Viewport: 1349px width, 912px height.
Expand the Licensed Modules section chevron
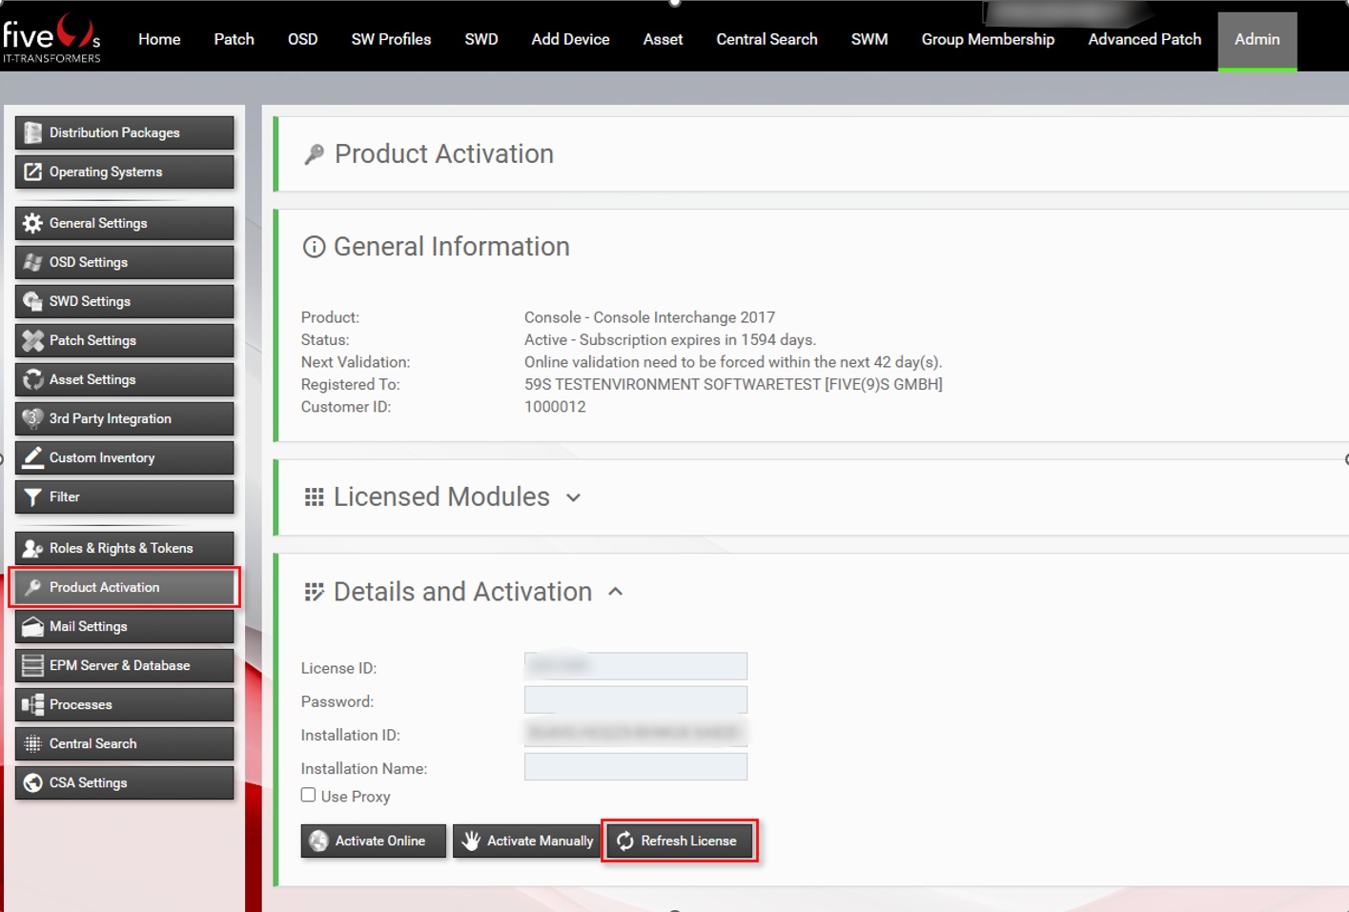click(x=573, y=497)
